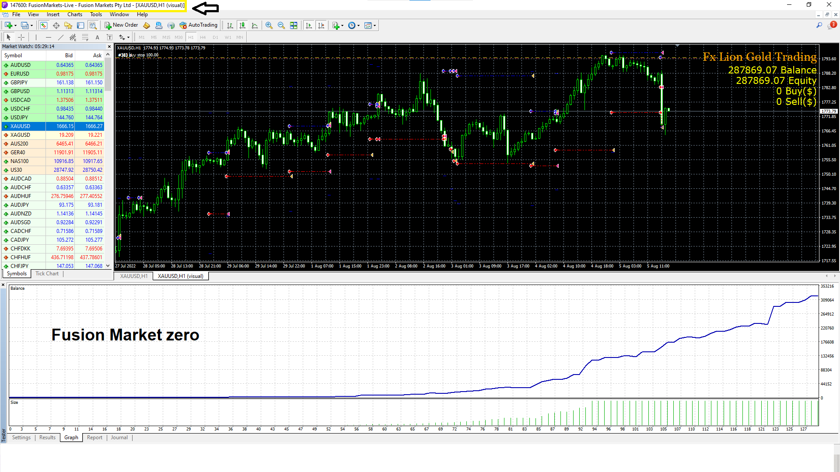Open the Charts menu

tap(74, 14)
